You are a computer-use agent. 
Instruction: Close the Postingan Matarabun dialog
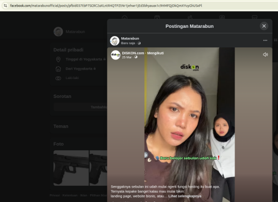coord(264,26)
